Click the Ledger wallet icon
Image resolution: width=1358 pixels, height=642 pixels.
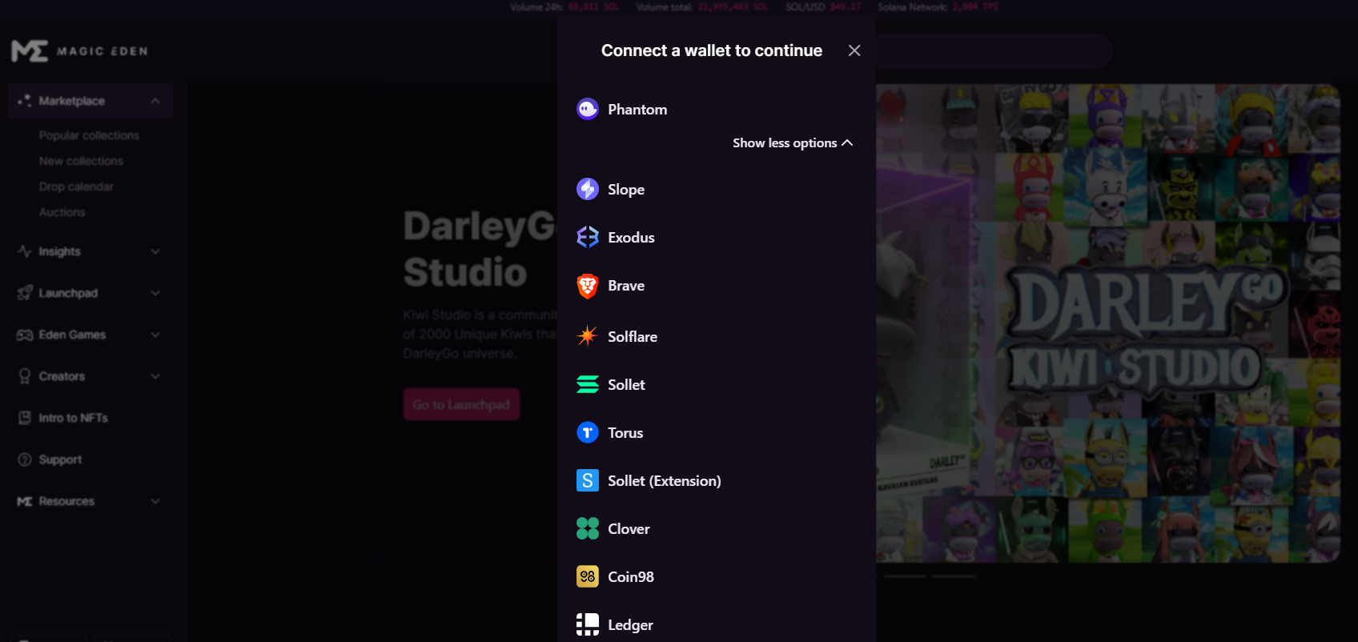588,624
